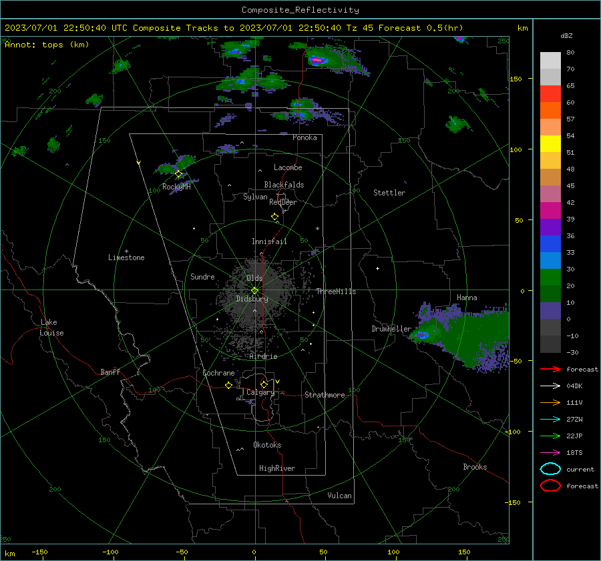
Task: Select yellow diamond marker above Calgary label
Action: point(264,384)
